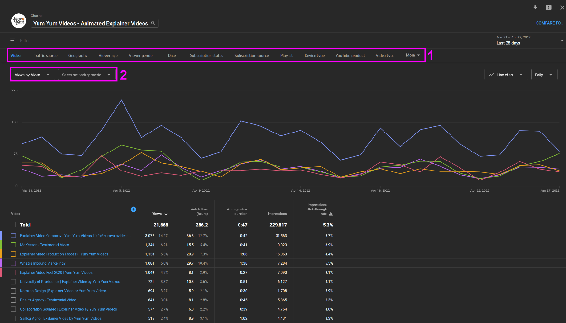The height and width of the screenshot is (323, 566).
Task: Open Explainer Video Reel 2020 link
Action: [x=56, y=273]
